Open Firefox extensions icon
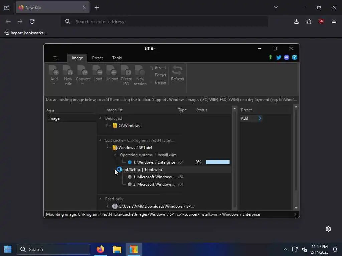The image size is (342, 256). click(x=309, y=21)
